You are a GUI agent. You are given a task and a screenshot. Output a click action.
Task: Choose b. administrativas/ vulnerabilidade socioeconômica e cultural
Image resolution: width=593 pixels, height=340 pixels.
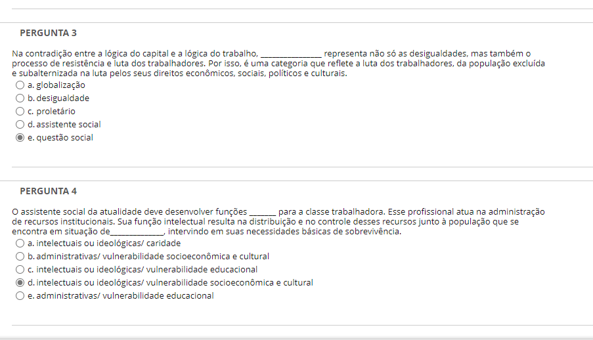pos(20,257)
